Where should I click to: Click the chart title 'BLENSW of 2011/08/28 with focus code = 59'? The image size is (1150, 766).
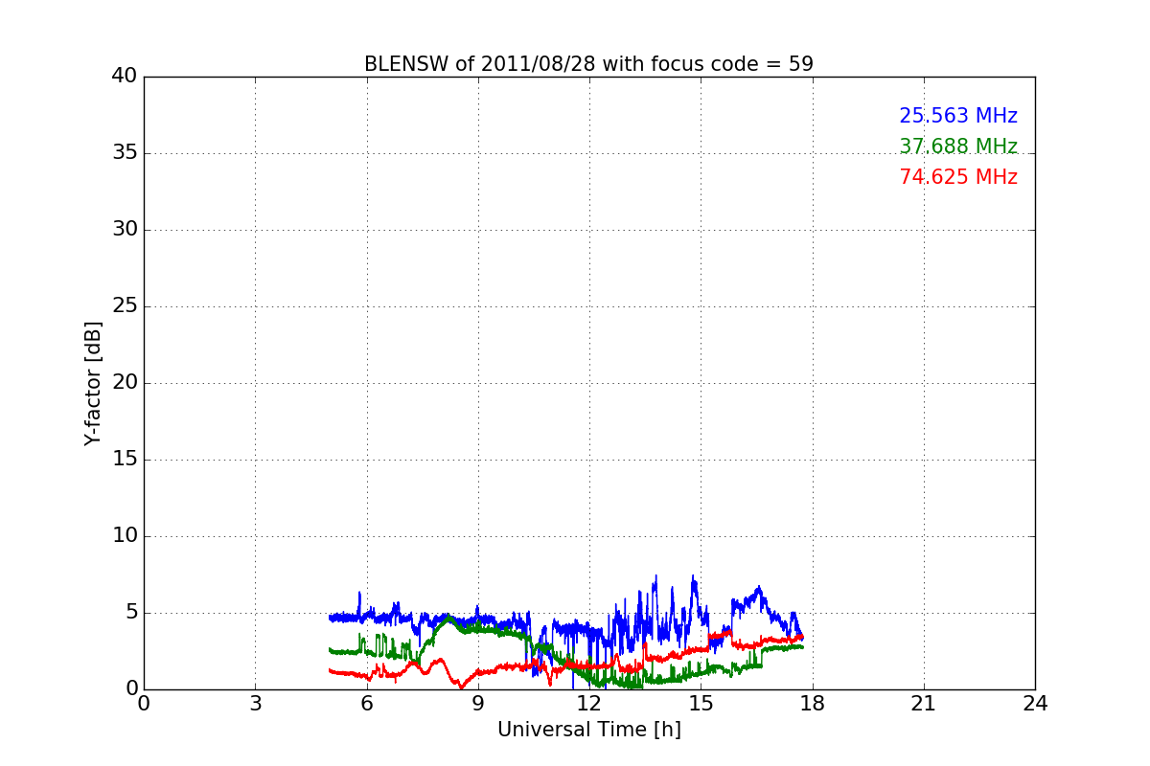click(x=588, y=64)
